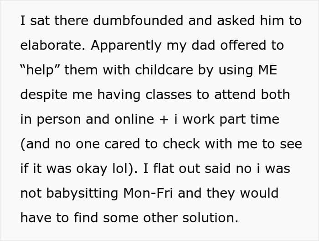Click the plus sign in the text
This screenshot has width=319, height=241.
coord(164,120)
